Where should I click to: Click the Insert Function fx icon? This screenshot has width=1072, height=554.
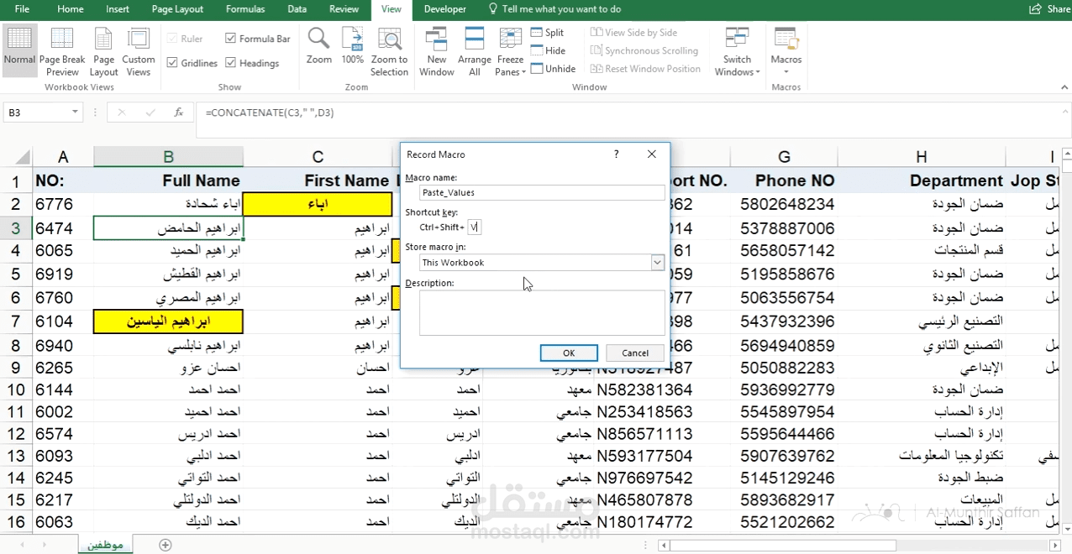[178, 112]
